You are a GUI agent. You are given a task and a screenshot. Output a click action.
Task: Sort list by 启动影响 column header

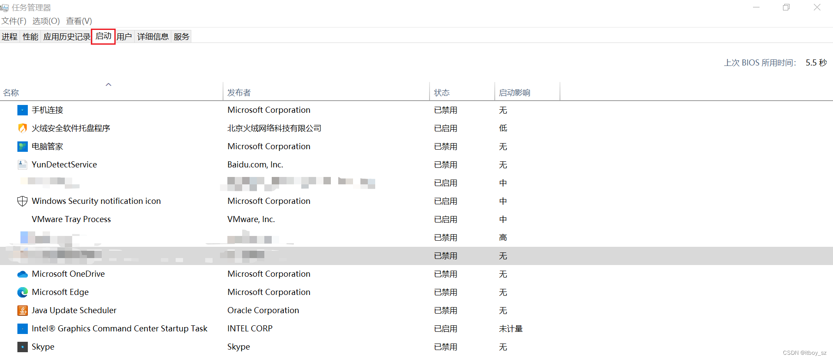tap(527, 92)
